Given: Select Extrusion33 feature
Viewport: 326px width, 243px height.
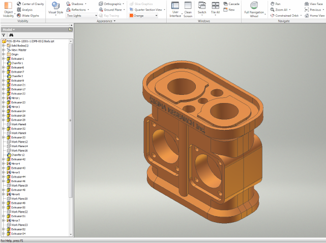Looking at the screenshot, I should (x=16, y=137).
